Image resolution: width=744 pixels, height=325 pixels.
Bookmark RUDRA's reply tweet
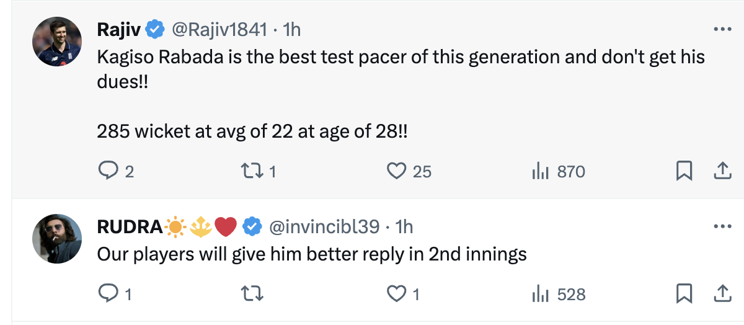click(x=684, y=294)
